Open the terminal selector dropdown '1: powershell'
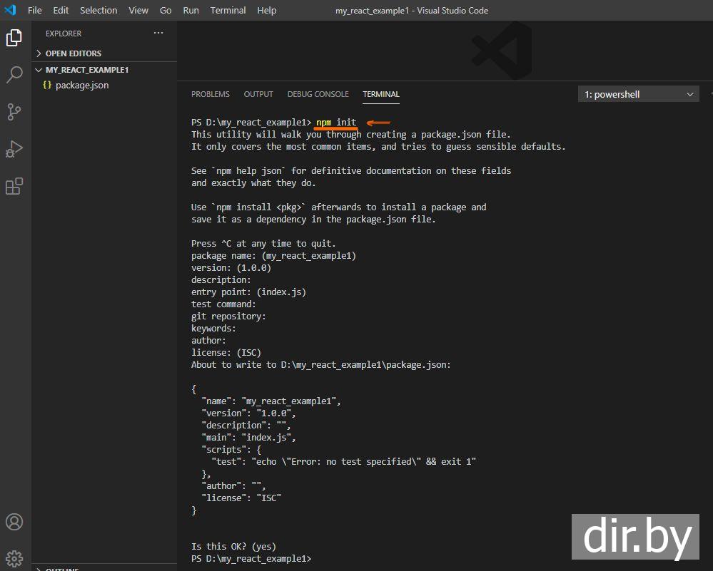Viewport: 713px width, 571px height. pyautogui.click(x=639, y=95)
